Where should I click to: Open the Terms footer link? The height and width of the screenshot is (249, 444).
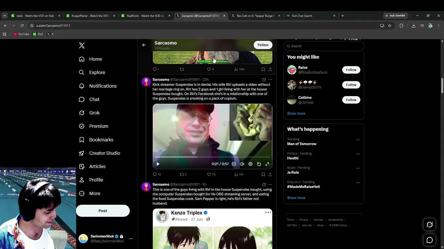(x=290, y=220)
